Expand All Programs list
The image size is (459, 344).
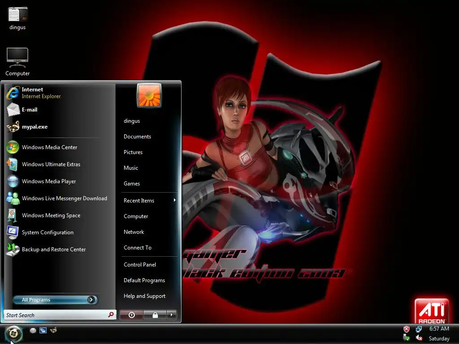(x=55, y=300)
